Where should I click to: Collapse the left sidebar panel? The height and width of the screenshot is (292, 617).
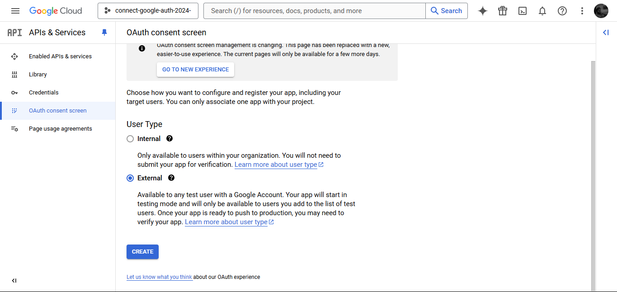(x=14, y=280)
